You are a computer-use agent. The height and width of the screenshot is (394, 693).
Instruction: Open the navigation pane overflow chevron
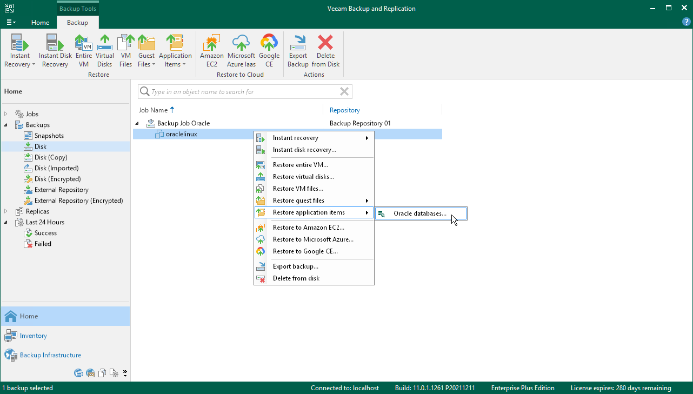click(125, 373)
